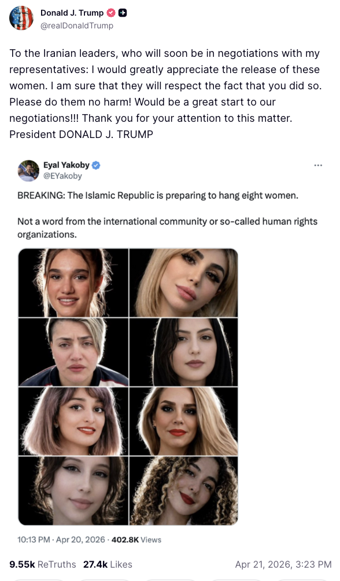
Task: Click the red verified badge beside Donald J. Trump
Action: point(111,13)
